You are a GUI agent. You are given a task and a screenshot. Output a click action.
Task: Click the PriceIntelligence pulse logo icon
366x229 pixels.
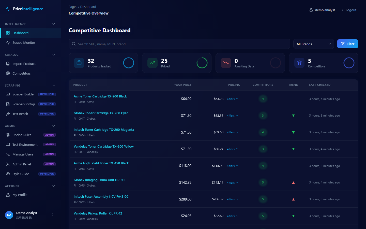click(x=8, y=9)
